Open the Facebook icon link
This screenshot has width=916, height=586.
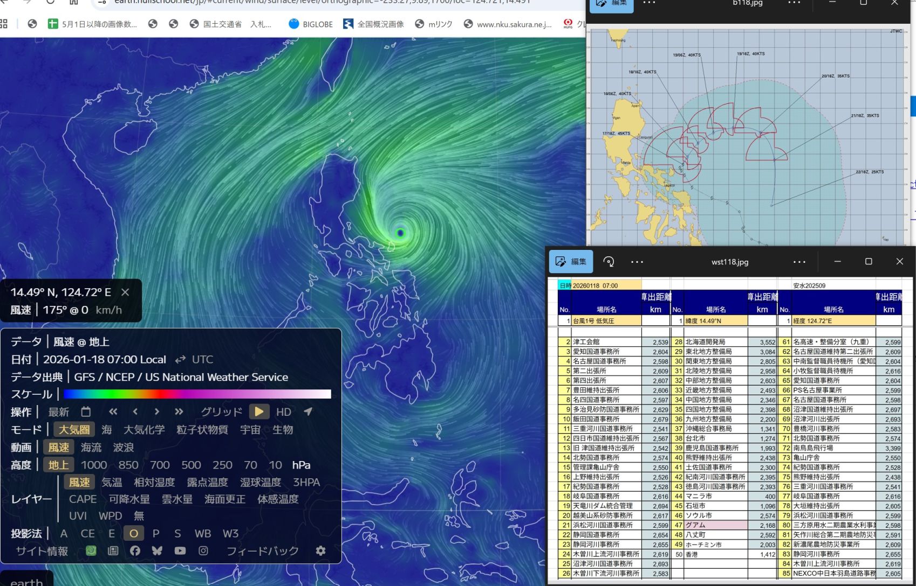click(135, 550)
